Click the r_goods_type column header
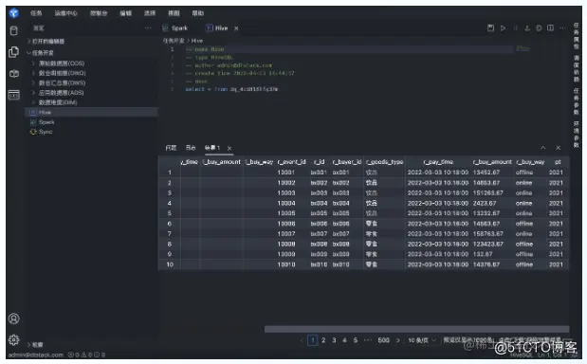 point(384,162)
